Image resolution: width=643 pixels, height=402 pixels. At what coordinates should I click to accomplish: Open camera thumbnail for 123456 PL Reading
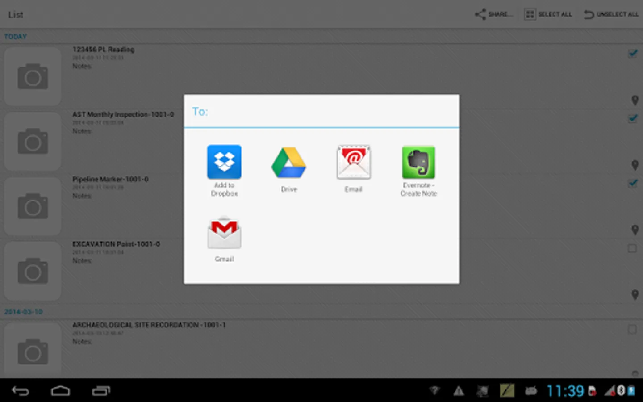point(33,76)
